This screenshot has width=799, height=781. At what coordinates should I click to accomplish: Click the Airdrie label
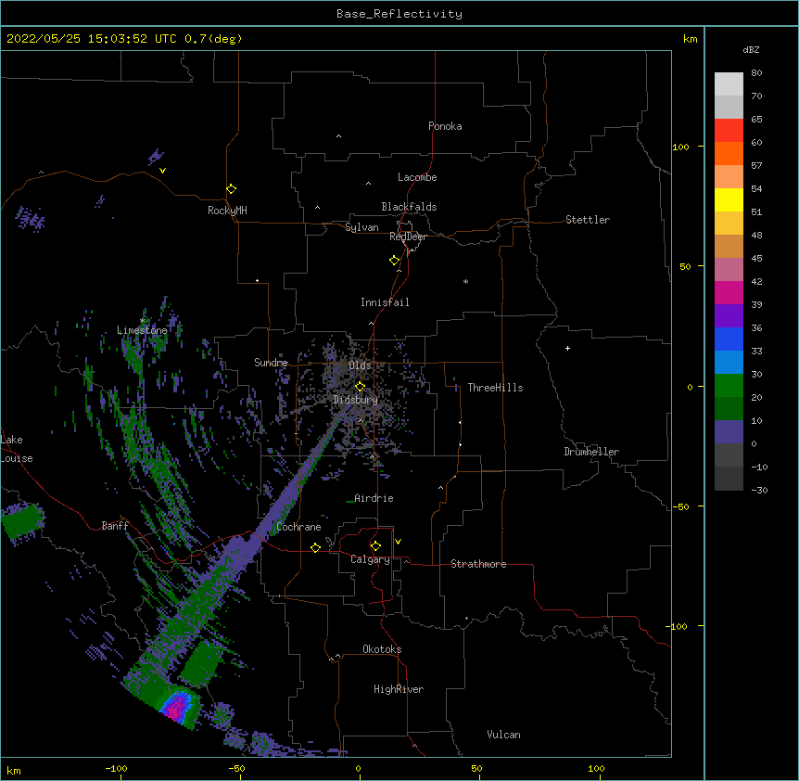[x=374, y=498]
